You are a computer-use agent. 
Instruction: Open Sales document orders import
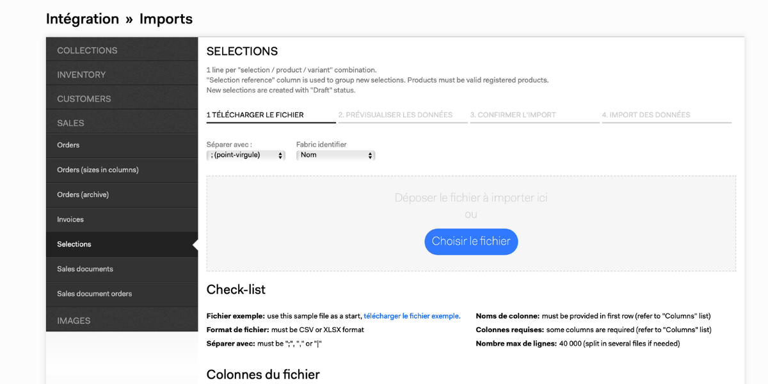tap(94, 294)
